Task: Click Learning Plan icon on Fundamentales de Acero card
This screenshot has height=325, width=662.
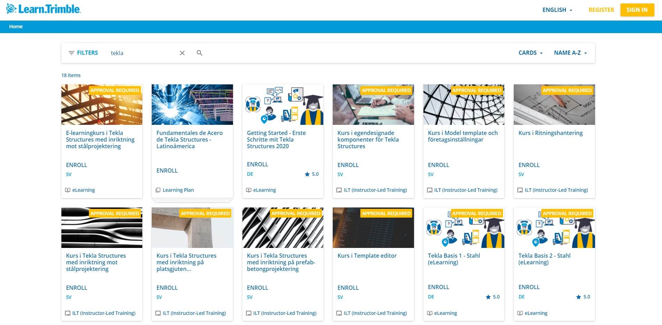Action: 158,190
